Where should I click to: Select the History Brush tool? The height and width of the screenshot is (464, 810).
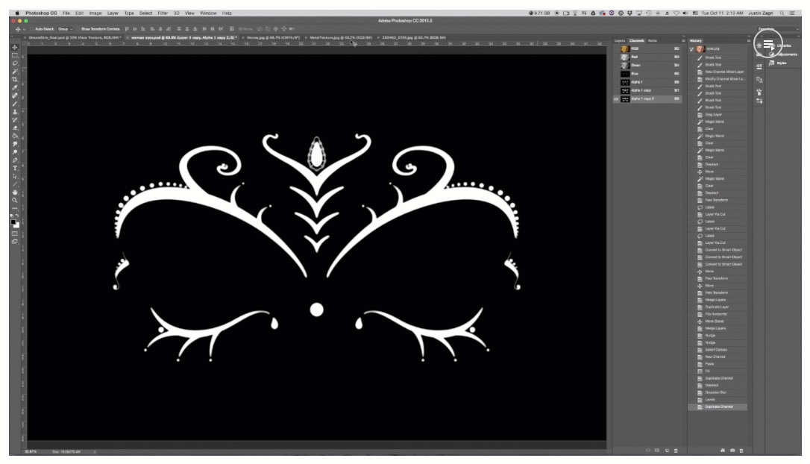(15, 119)
